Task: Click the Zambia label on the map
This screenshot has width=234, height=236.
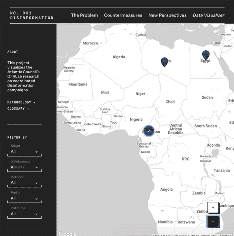Action: point(199,193)
